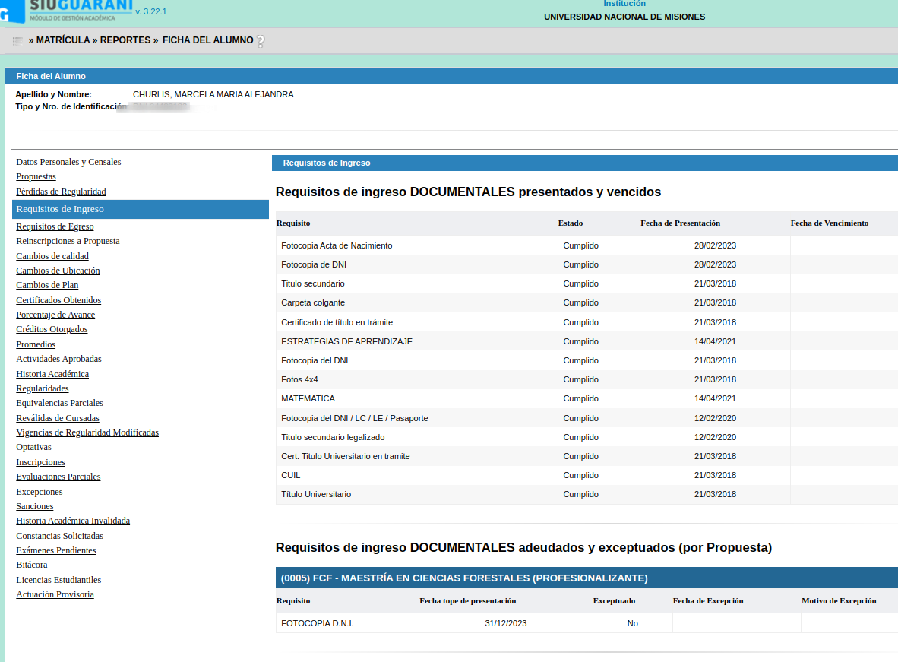The height and width of the screenshot is (662, 898).
Task: Open Equivalencias Parciales link
Action: (59, 403)
